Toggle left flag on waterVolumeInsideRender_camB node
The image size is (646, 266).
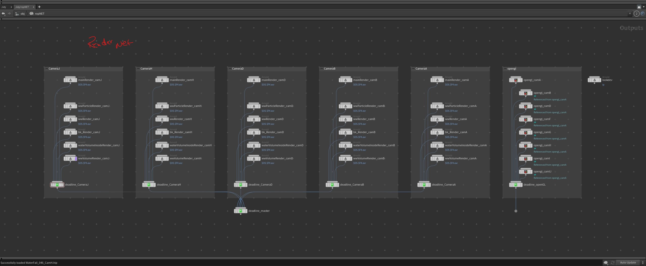click(x=340, y=145)
